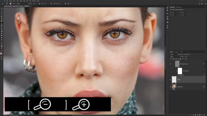Select the Background layer thumbnail
The image size is (207, 116).
(174, 87)
